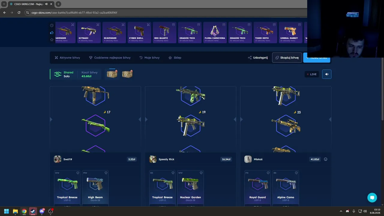Open File Explorer from the taskbar
The height and width of the screenshot is (216, 384).
[x=15, y=211]
